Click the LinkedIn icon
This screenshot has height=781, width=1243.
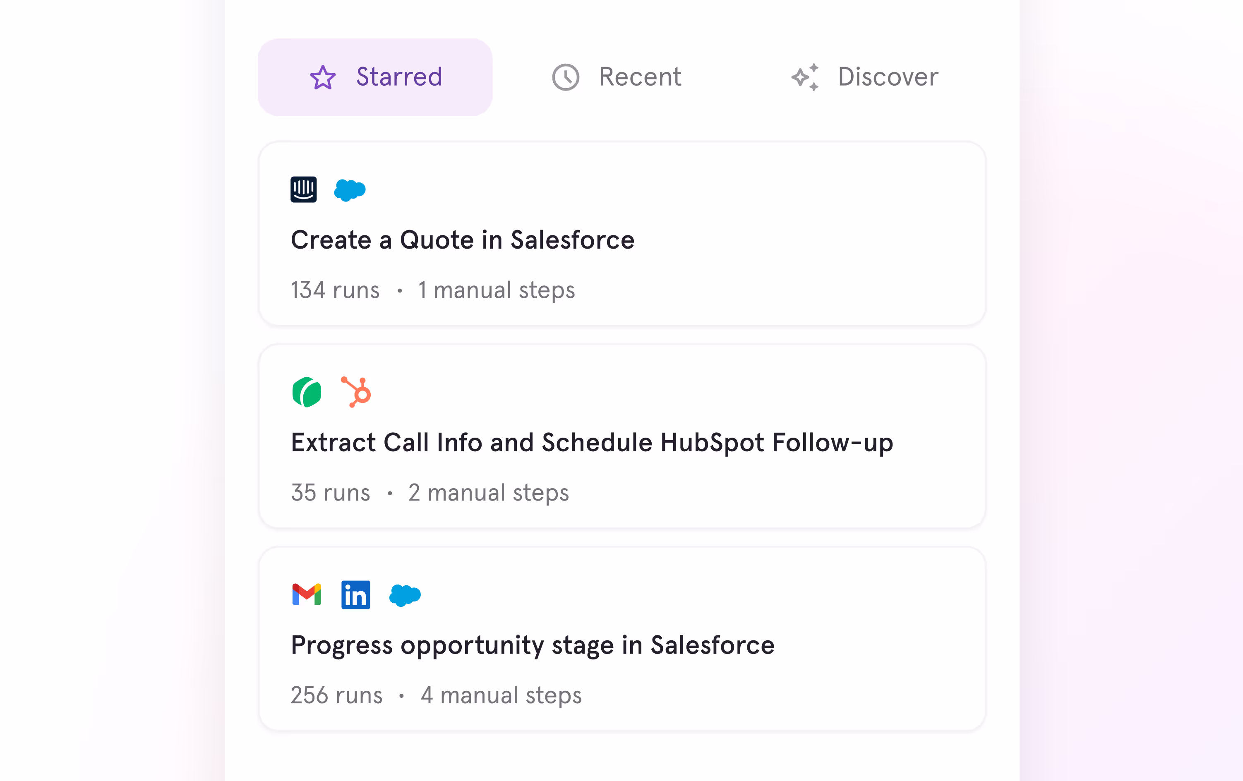[x=356, y=595]
